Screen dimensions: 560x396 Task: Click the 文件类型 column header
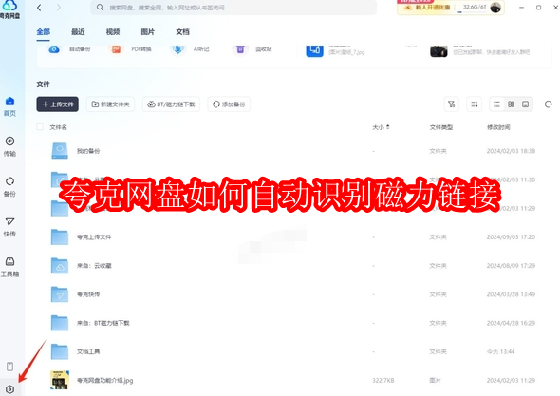(441, 127)
